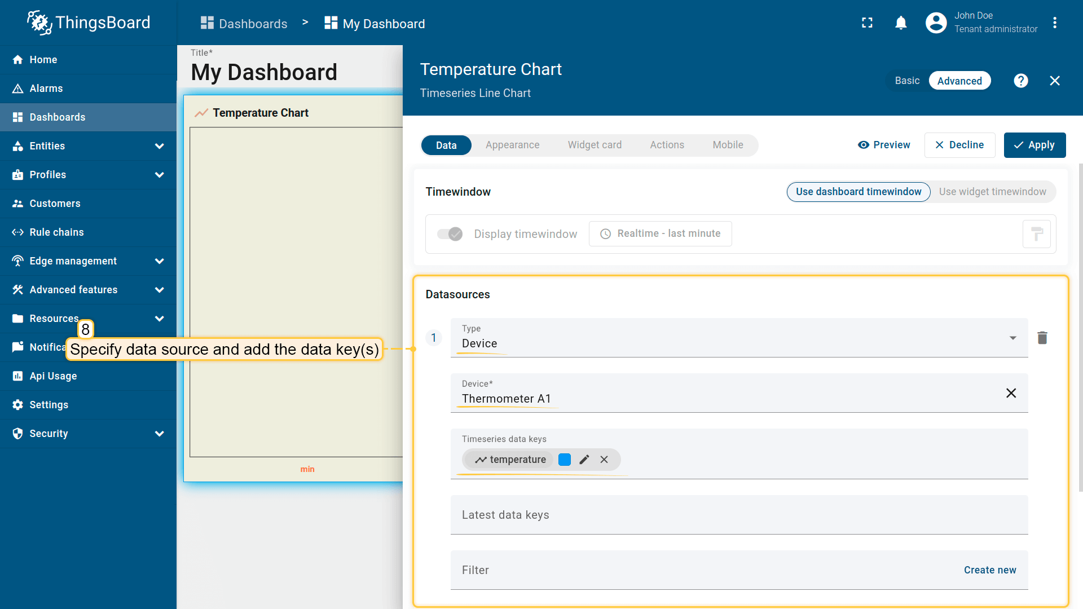Click the Apply button

coord(1034,145)
